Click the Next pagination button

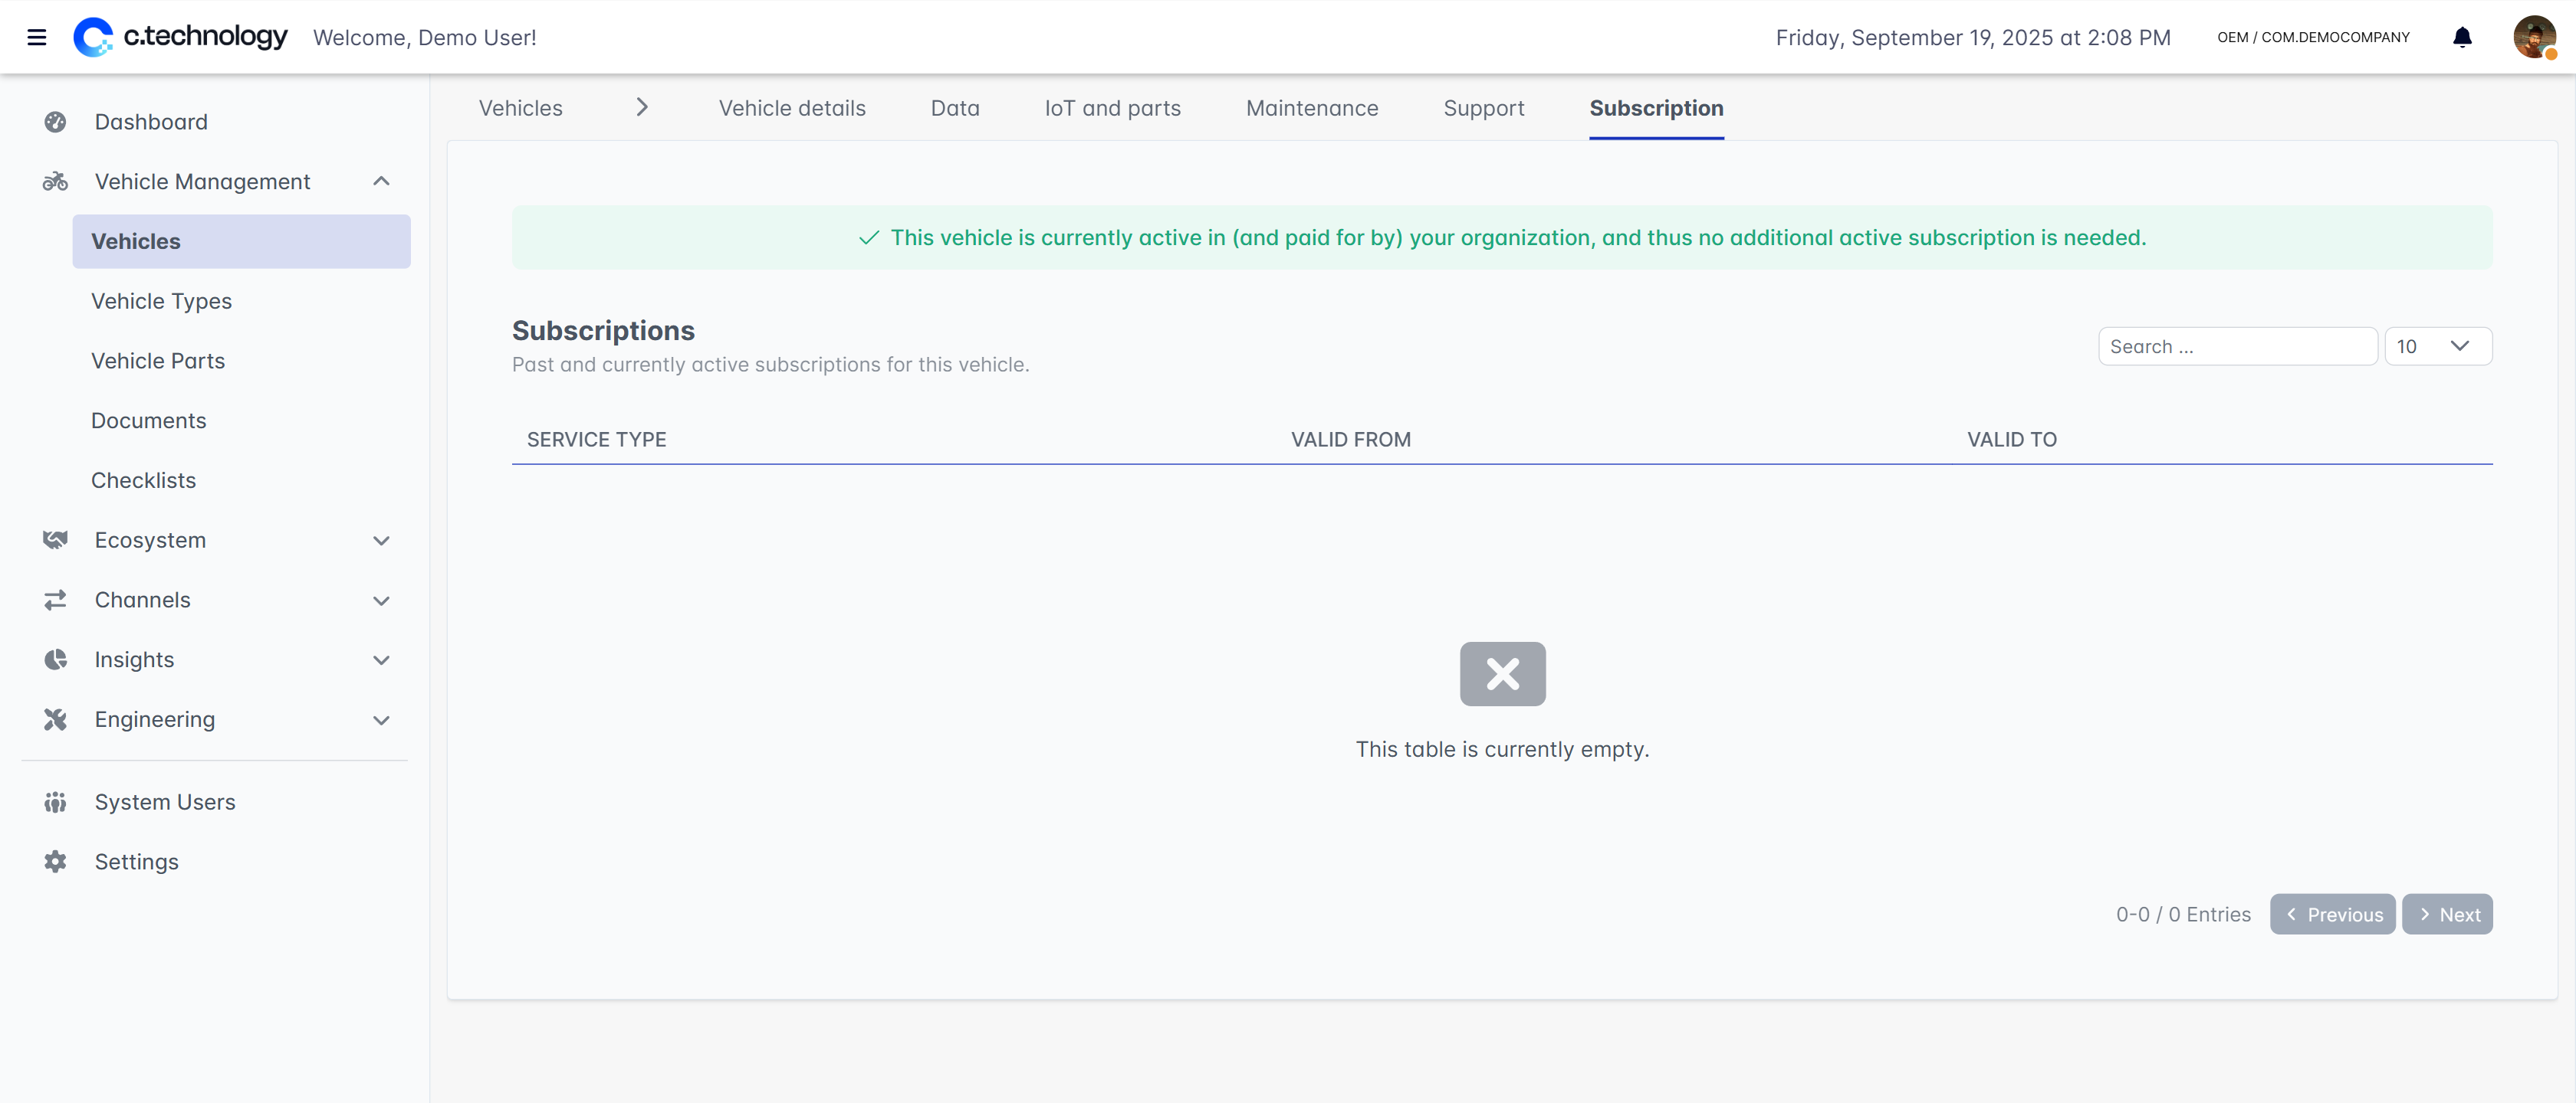click(2447, 914)
